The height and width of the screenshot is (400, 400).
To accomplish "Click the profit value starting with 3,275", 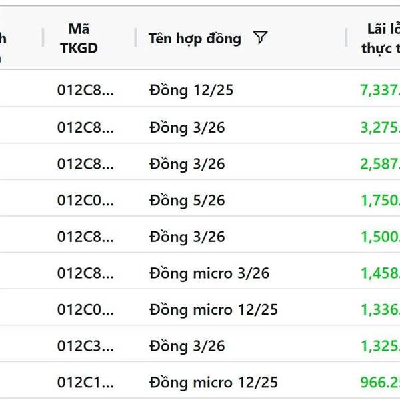I will click(x=380, y=127).
